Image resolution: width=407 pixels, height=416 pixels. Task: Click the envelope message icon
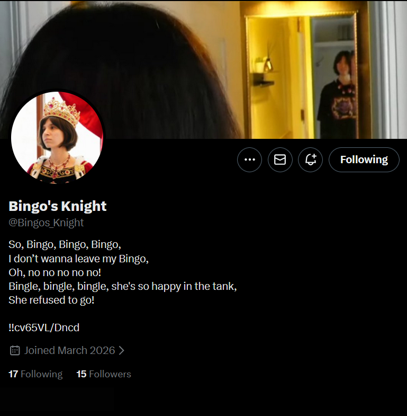(280, 160)
